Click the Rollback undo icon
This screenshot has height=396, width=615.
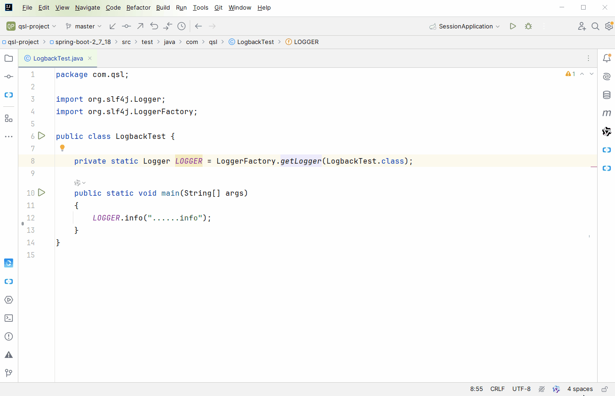154,26
